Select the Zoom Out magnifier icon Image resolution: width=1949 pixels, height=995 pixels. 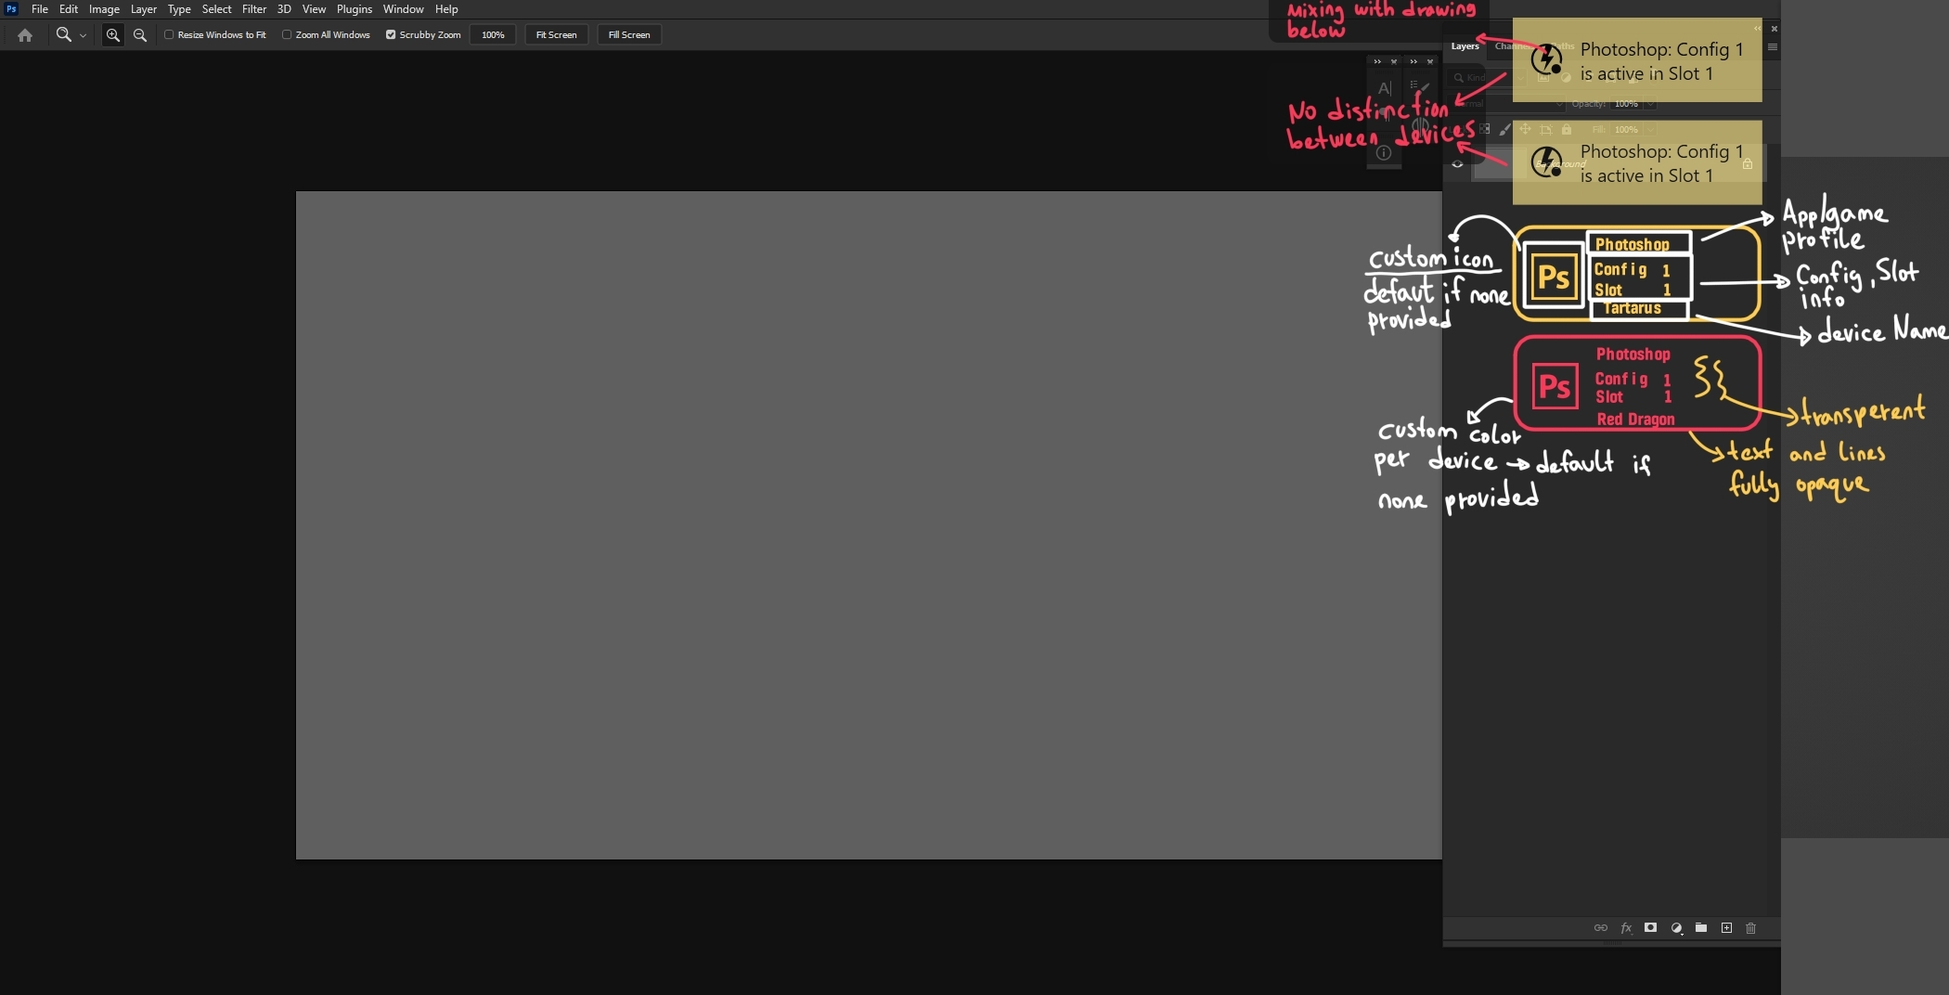[x=140, y=35]
